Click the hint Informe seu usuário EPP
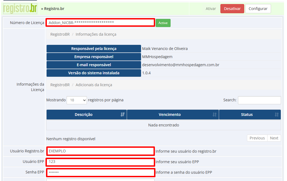Image resolution: width=287 pixels, height=181 pixels. coord(177,162)
